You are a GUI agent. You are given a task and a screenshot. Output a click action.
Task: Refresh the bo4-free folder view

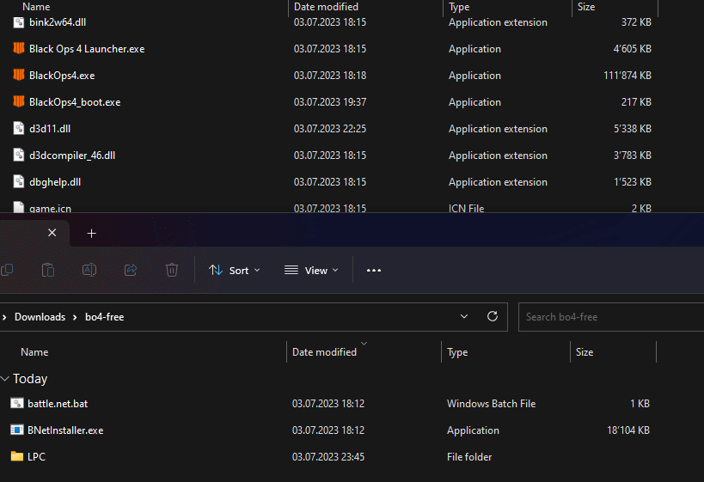[493, 316]
